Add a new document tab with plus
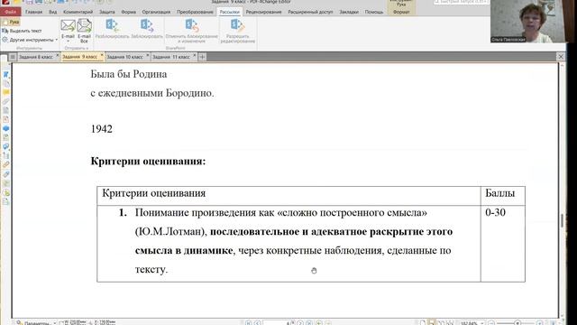This screenshot has height=325, width=577. 202,57
